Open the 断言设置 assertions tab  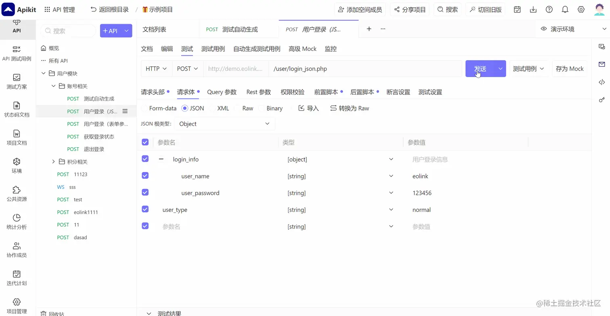coord(398,92)
